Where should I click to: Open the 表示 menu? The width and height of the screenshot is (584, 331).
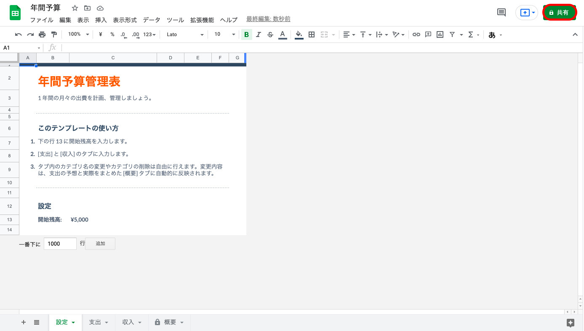83,20
